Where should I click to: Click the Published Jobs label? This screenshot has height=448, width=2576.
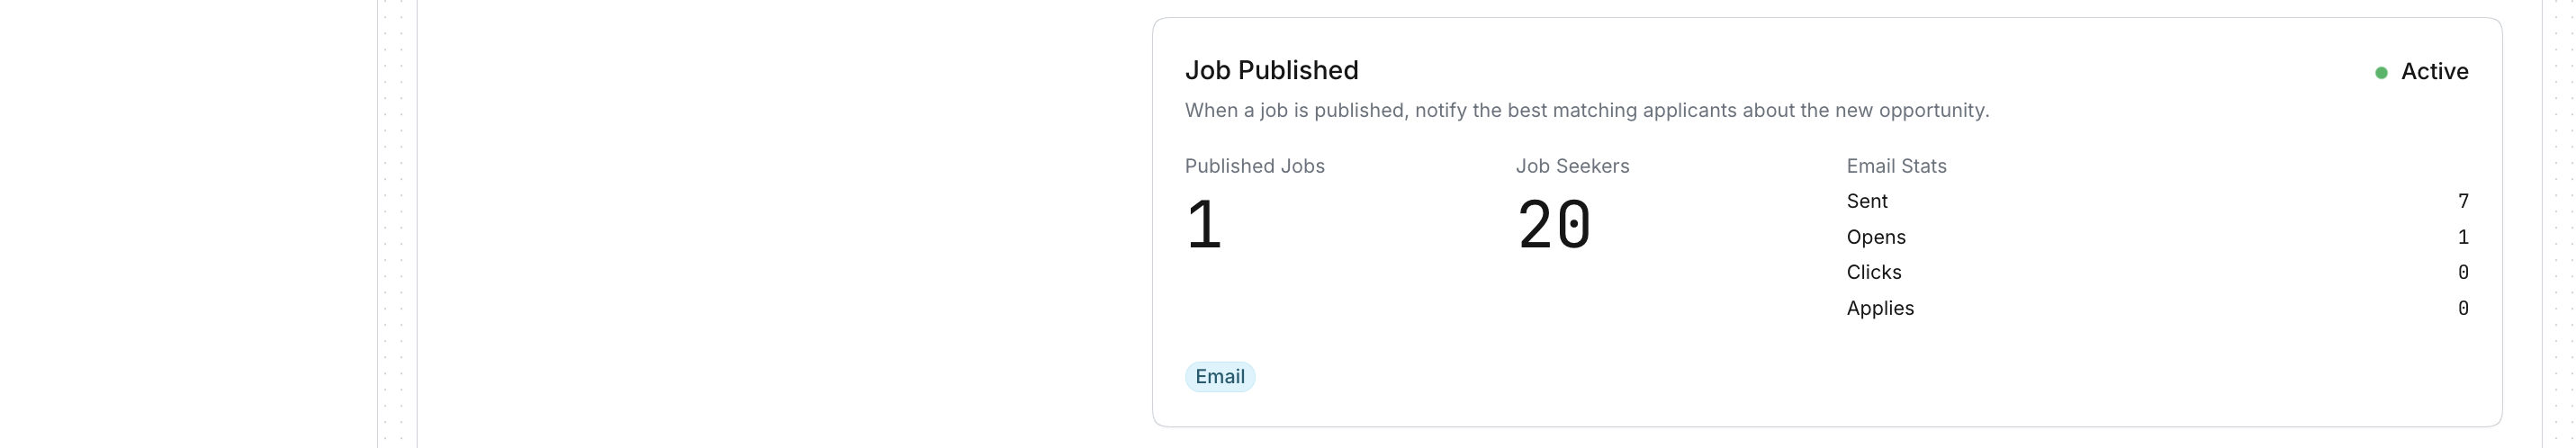tap(1254, 166)
